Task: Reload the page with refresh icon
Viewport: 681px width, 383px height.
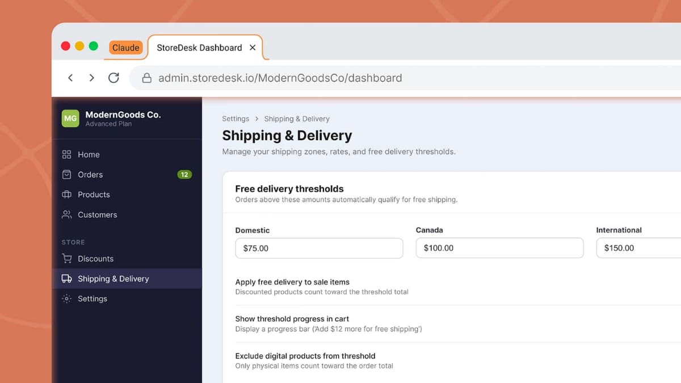Action: click(x=113, y=78)
